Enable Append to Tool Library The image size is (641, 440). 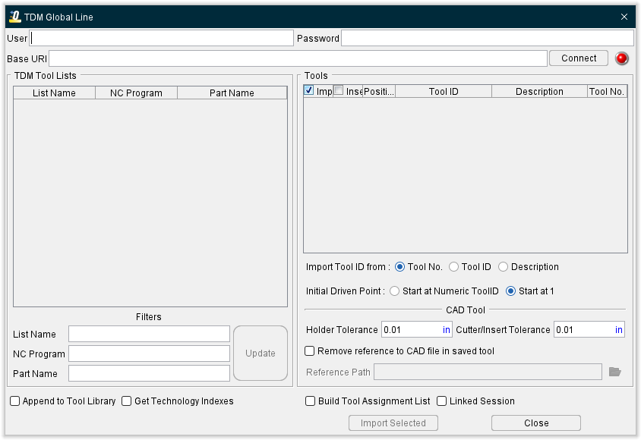(x=14, y=401)
